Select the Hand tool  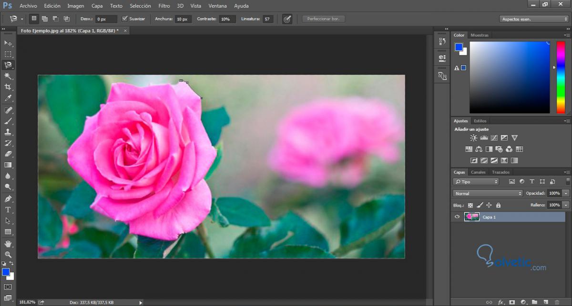pyautogui.click(x=8, y=244)
